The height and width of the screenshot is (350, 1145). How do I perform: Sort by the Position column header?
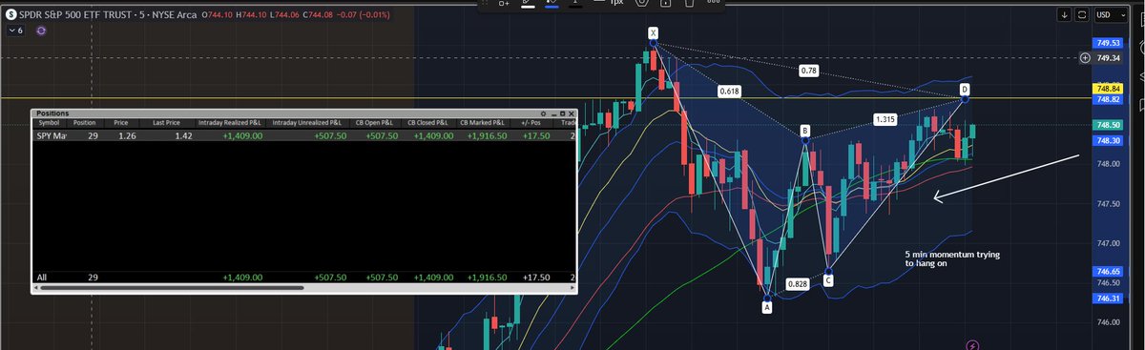[84, 123]
